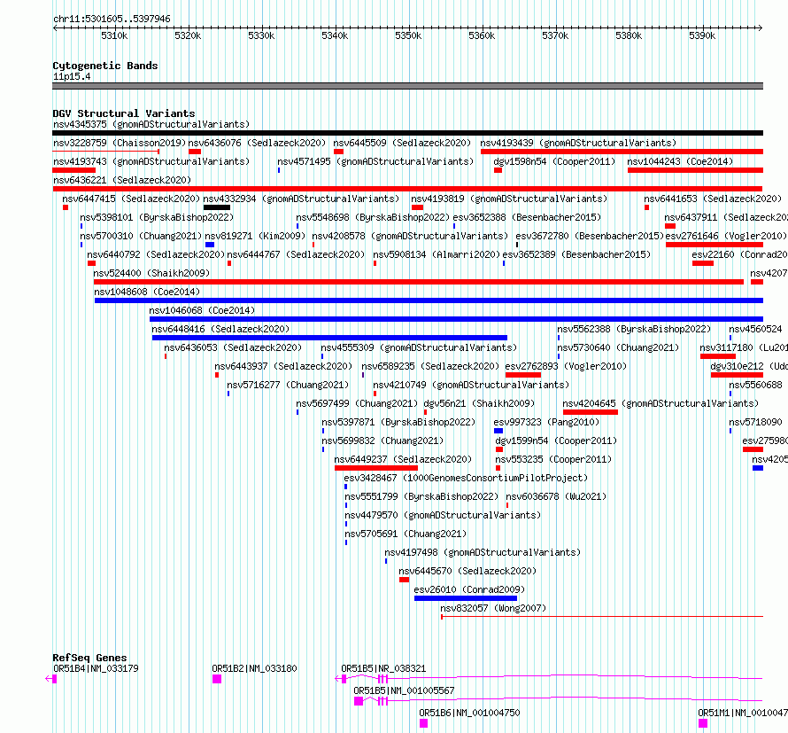788x733 pixels.
Task: Open nsv1044243 (Coe2014) variant label
Action: [x=680, y=161]
